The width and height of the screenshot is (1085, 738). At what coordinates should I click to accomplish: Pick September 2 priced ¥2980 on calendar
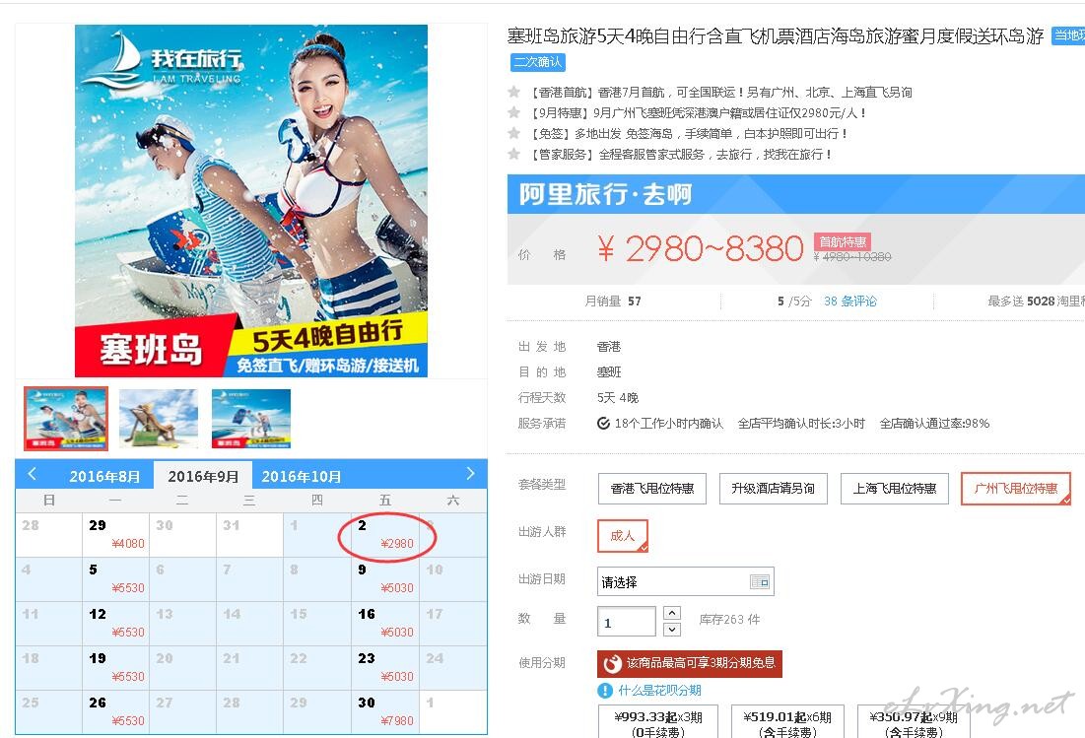click(386, 535)
